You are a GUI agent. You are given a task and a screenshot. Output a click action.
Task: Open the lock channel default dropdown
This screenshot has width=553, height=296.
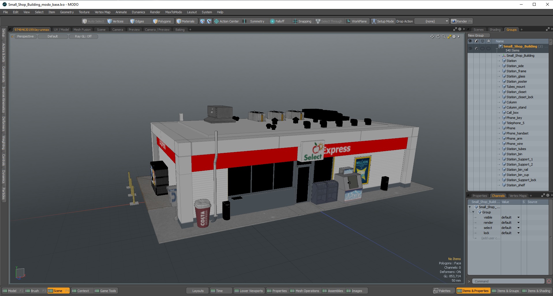[510, 233]
